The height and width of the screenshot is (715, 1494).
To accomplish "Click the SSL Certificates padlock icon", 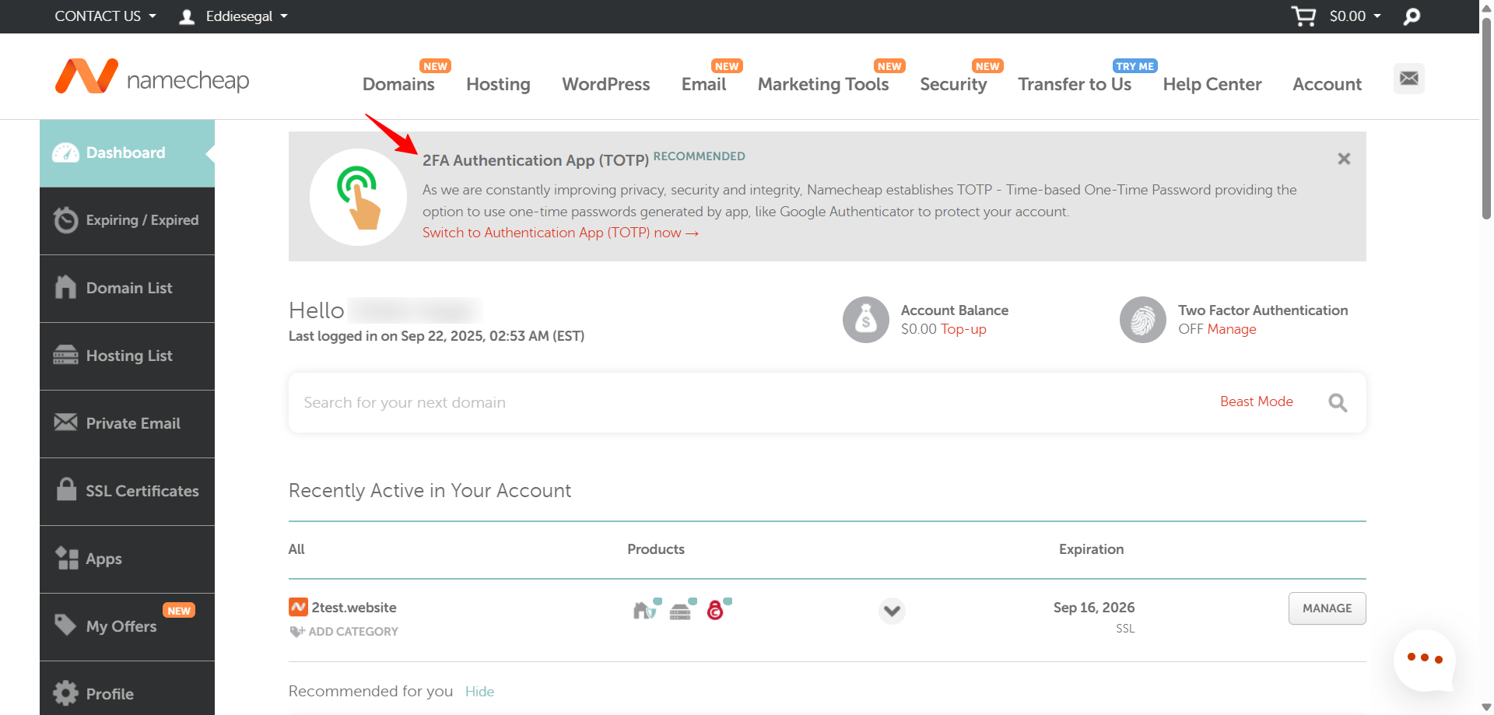I will 66,489.
